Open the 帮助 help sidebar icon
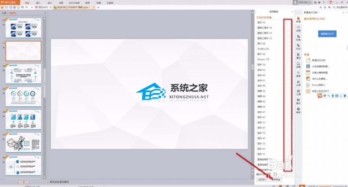 click(298, 110)
